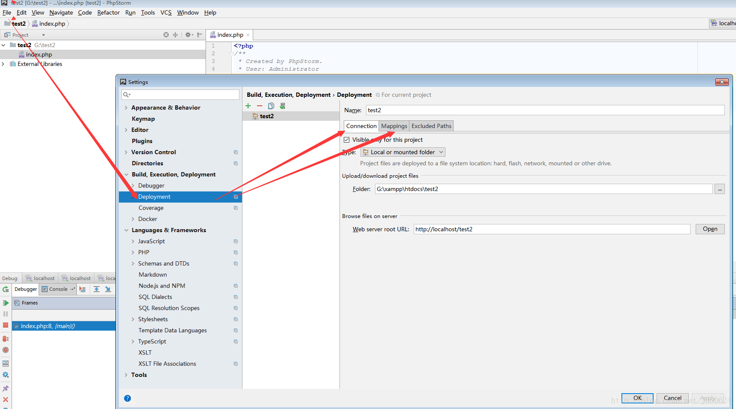Resume program with green play icon
The height and width of the screenshot is (409, 736).
6,303
